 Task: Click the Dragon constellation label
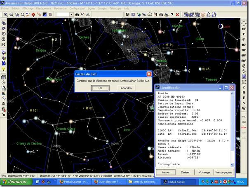(41, 50)
